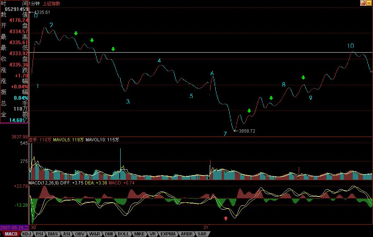The height and width of the screenshot is (237, 373).
Task: Click wave label 10 near the chart peak
Action: [350, 46]
